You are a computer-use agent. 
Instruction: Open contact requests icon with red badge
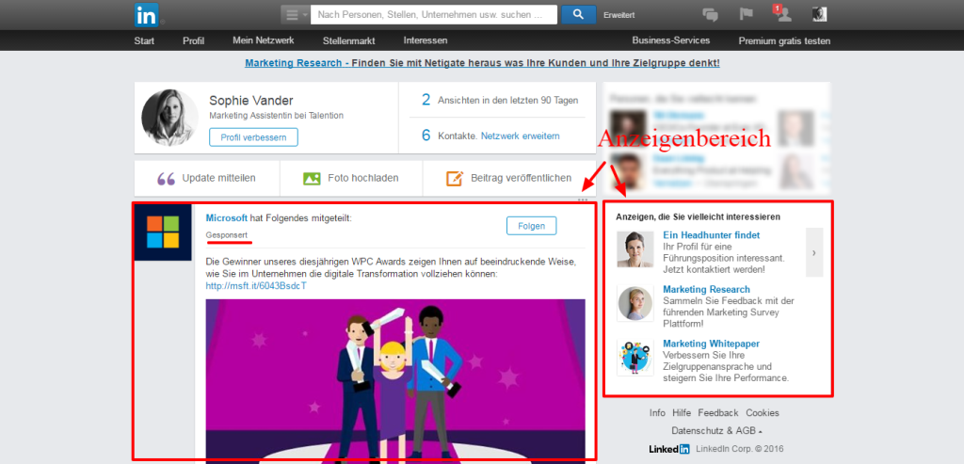point(782,13)
